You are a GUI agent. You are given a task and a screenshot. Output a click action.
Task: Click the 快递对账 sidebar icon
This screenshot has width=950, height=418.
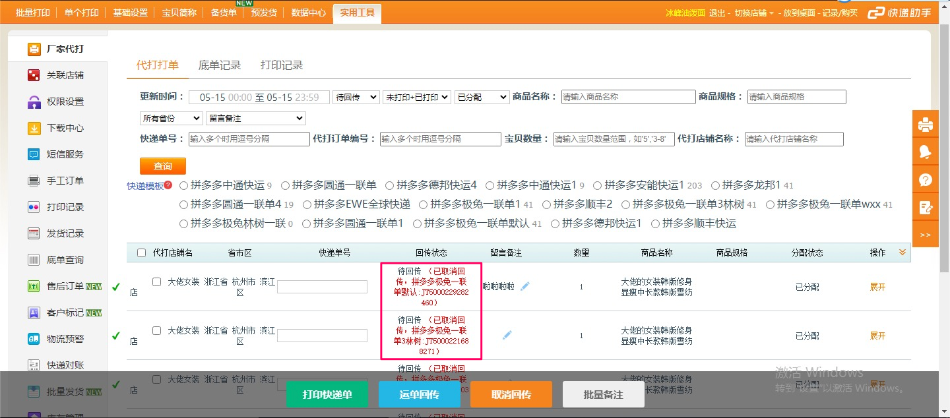34,365
